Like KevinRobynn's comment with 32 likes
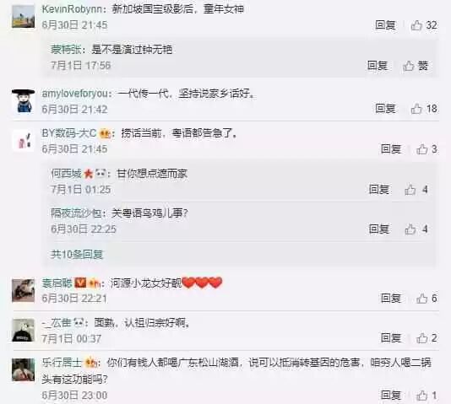The width and height of the screenshot is (451, 404). click(416, 25)
